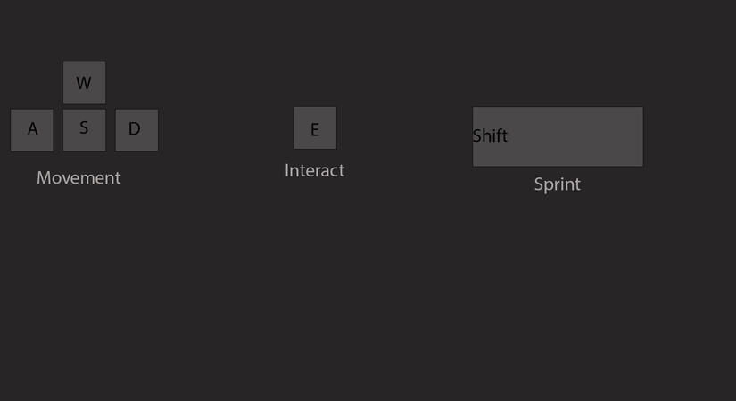Select the leftmost key of the WASD cluster

click(32, 130)
